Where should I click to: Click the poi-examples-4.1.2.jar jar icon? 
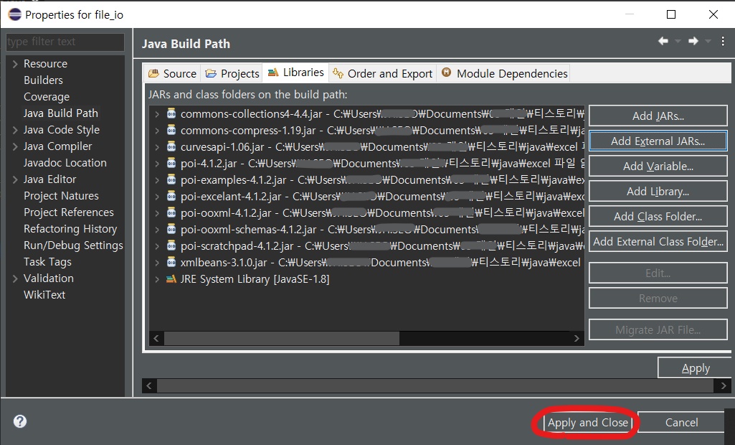(171, 179)
